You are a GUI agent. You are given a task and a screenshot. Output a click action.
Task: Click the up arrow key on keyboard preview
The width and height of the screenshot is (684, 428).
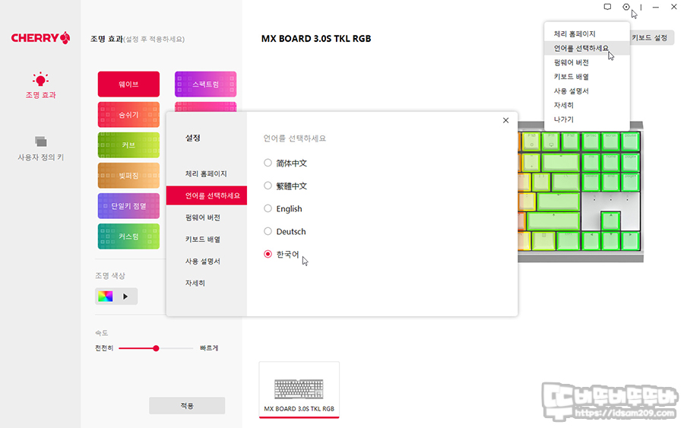coord(610,220)
